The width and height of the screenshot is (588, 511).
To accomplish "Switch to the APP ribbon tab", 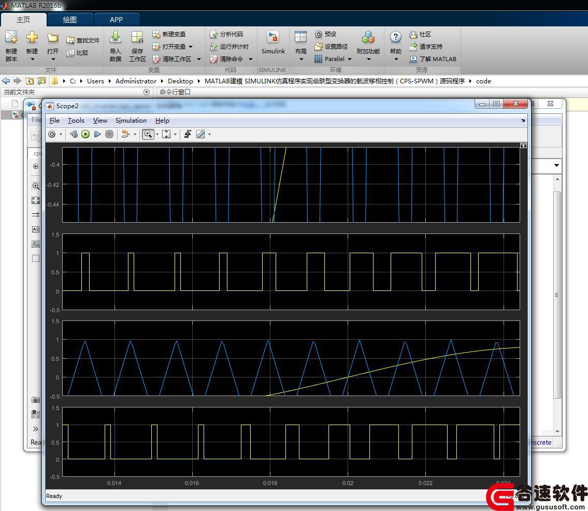I will 116,20.
